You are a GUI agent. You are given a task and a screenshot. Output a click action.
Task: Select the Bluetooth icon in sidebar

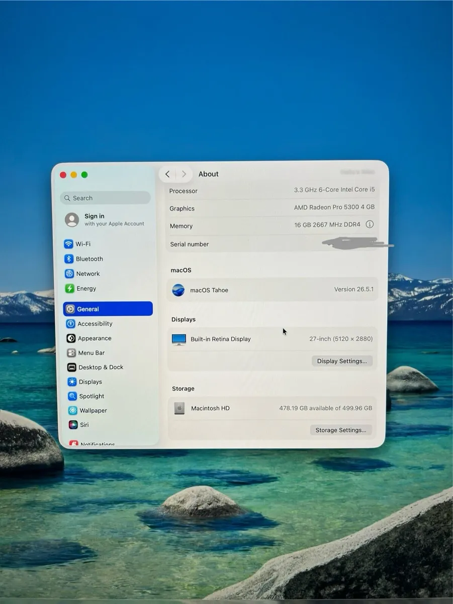point(69,259)
